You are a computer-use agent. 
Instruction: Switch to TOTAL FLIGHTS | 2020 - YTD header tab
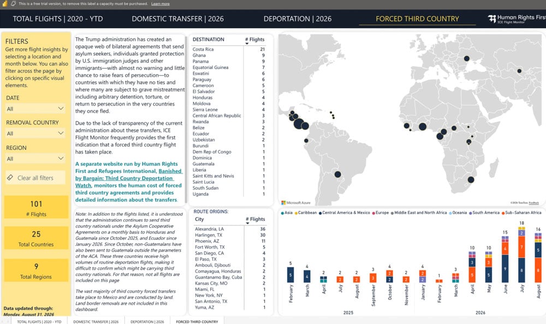click(x=58, y=19)
